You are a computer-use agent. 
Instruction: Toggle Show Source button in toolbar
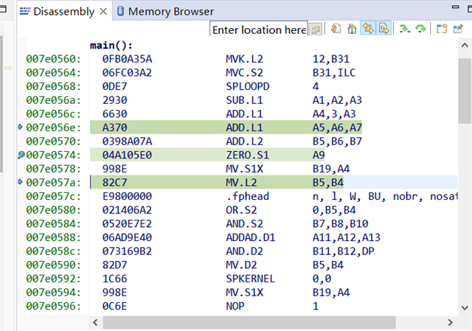(x=383, y=29)
